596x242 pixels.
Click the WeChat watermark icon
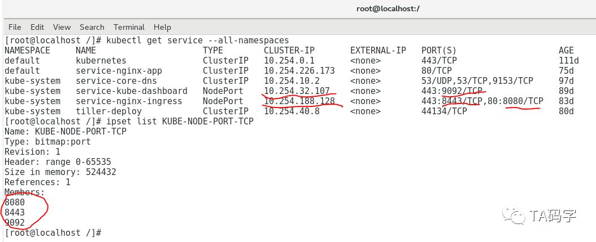(514, 215)
